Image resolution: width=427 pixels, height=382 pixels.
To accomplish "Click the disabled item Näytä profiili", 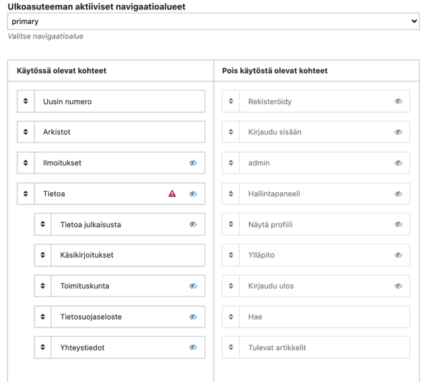I will coord(316,225).
